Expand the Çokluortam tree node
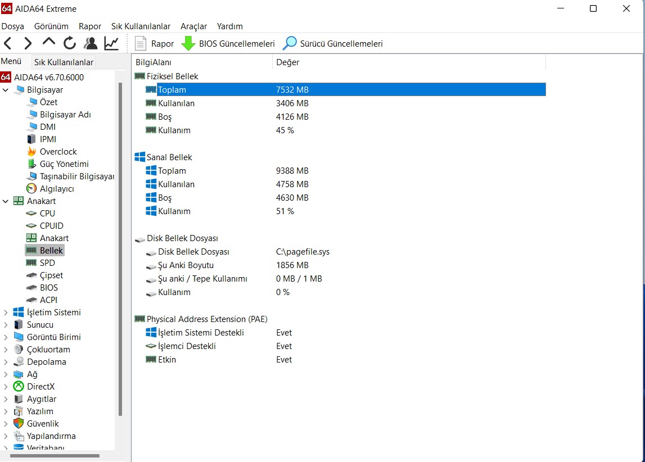Screen dimensions: 645x462 coord(6,350)
